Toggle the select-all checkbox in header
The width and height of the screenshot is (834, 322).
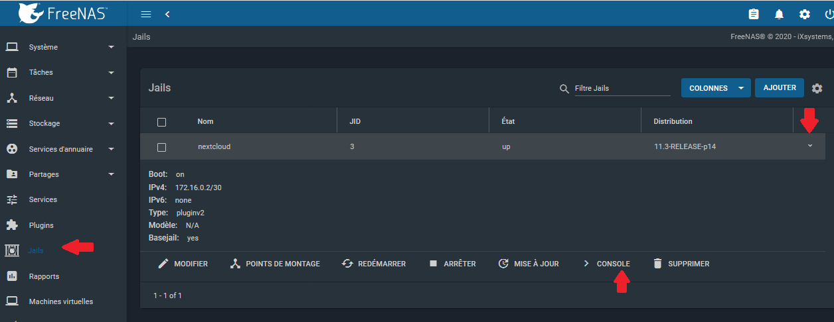pos(161,122)
